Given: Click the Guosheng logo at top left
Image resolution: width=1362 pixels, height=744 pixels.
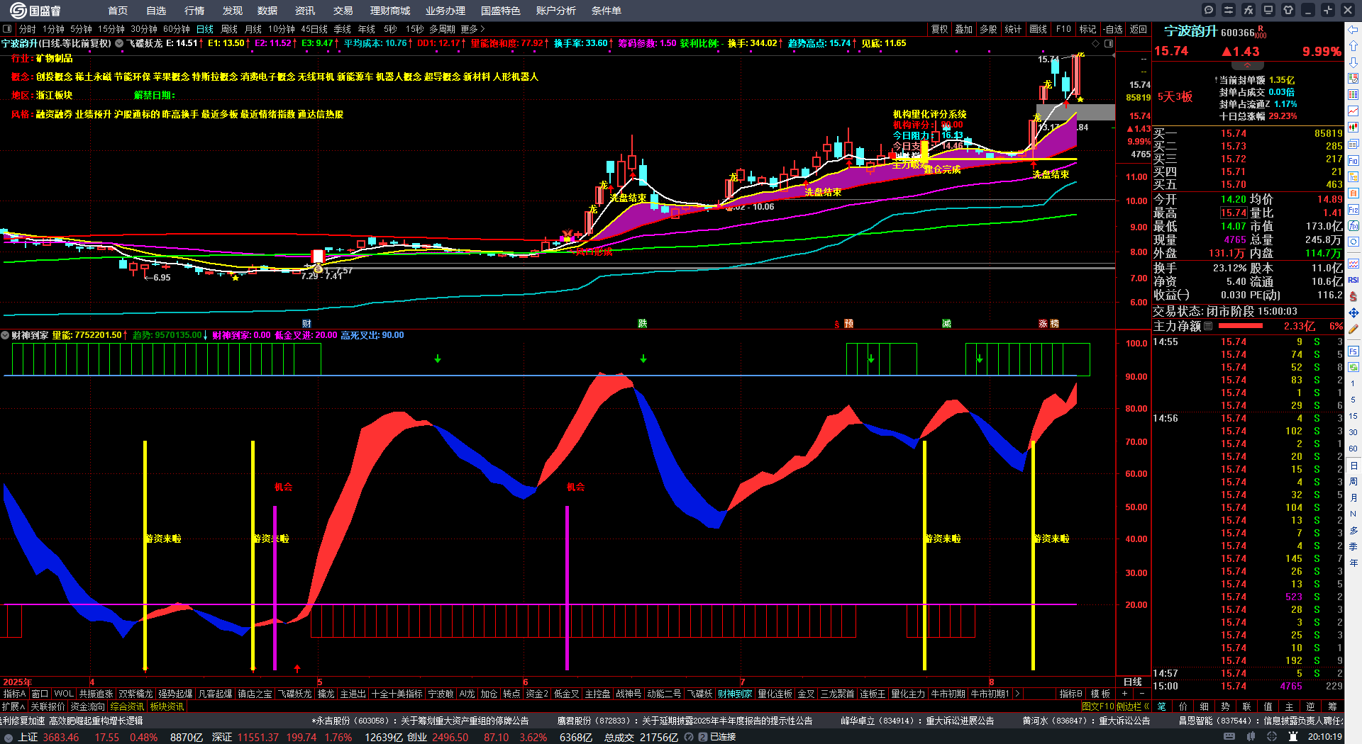Looking at the screenshot, I should click(x=35, y=10).
